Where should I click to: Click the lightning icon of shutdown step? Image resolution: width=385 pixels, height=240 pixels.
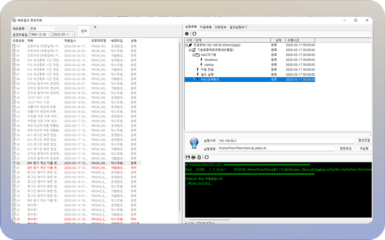pyautogui.click(x=201, y=60)
